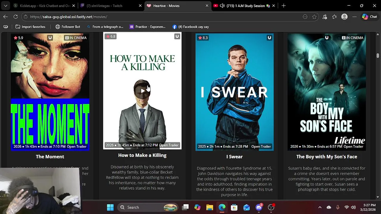Open Trailer for The Moment
381x214 pixels.
(76, 147)
